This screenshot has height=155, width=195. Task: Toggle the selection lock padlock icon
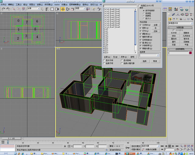pos(65,146)
